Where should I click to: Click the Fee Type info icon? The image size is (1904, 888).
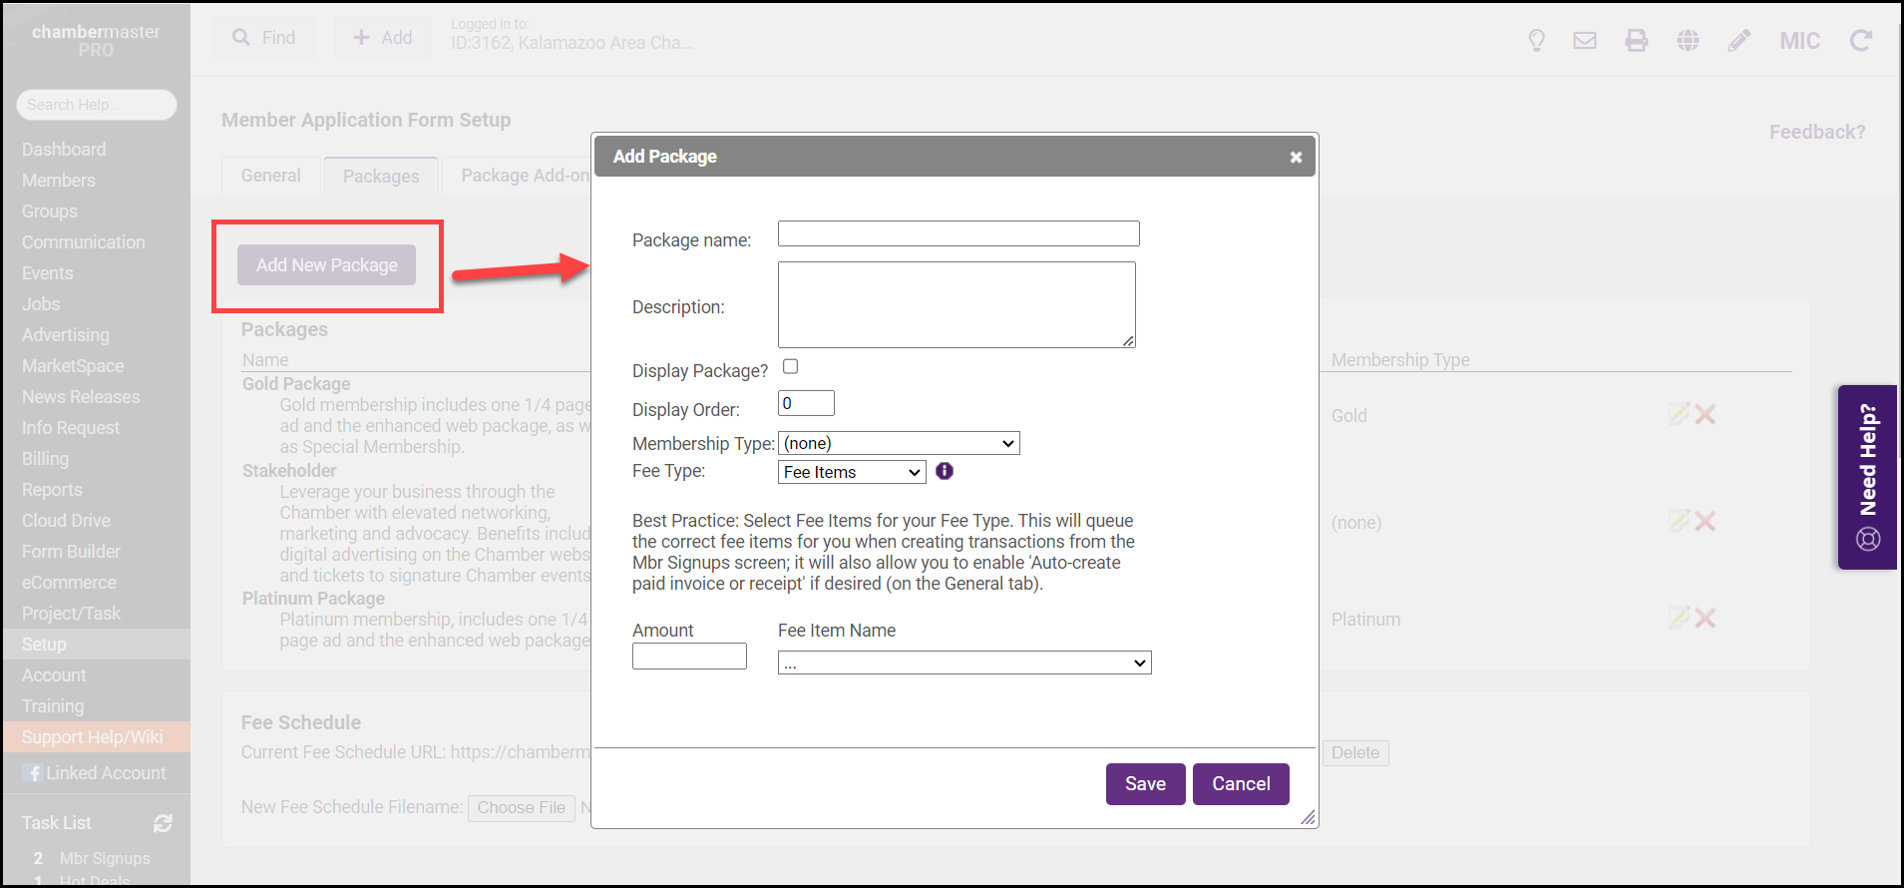point(945,471)
